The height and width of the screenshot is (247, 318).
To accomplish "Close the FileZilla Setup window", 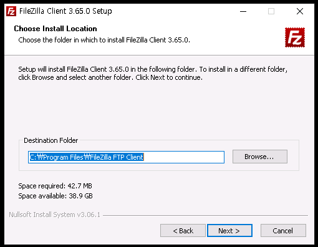I will pyautogui.click(x=300, y=11).
